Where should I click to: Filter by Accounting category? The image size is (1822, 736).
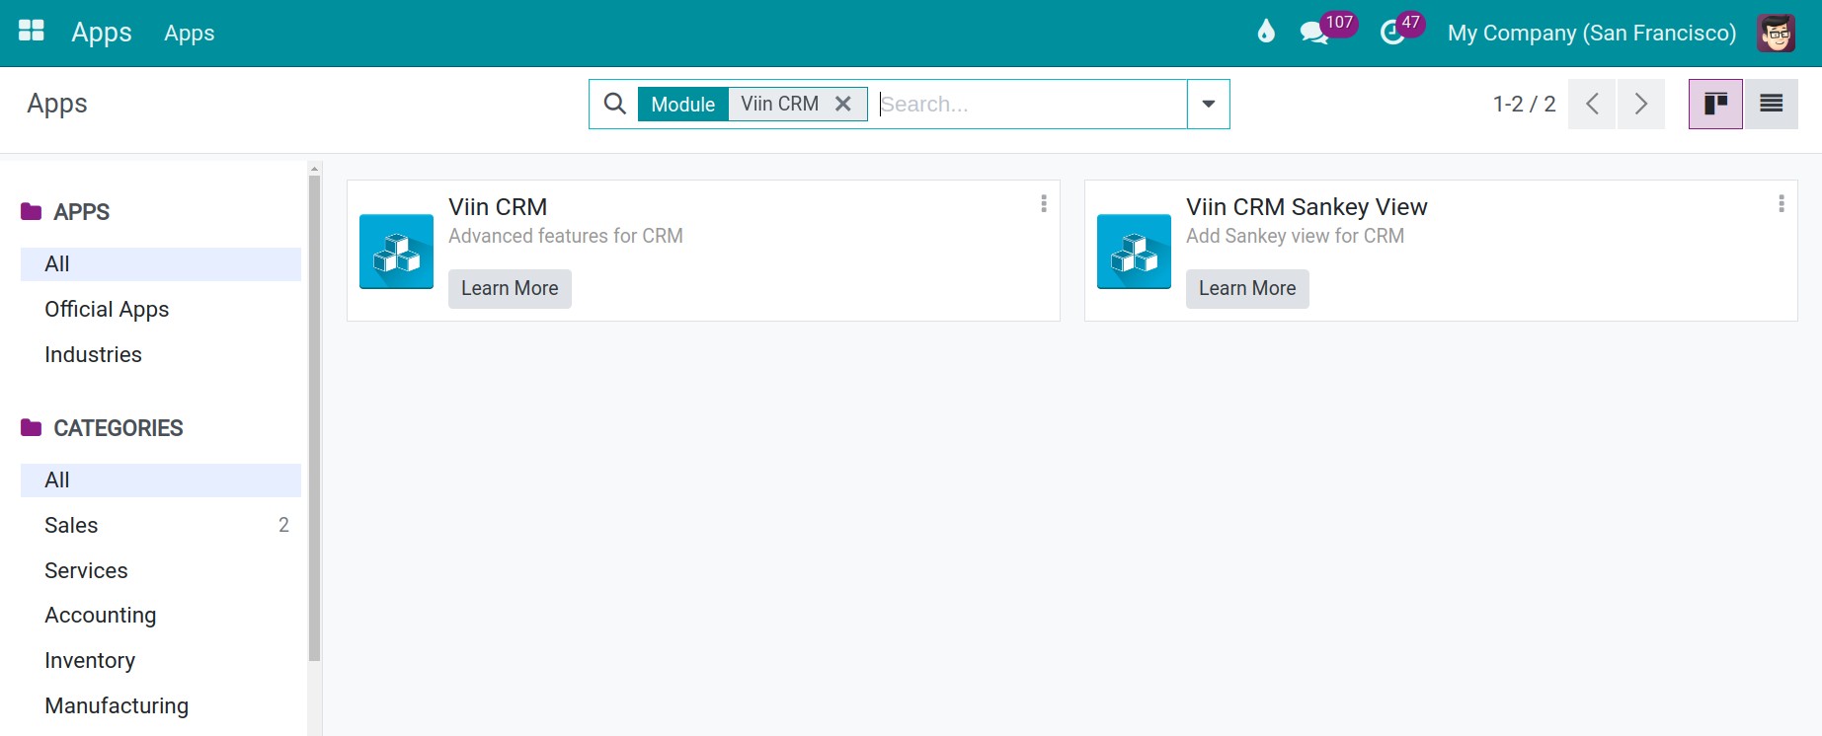point(161,615)
